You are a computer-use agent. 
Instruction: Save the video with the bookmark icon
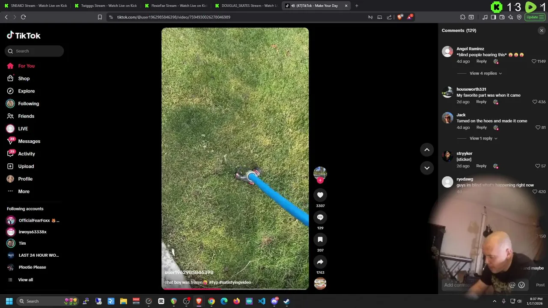point(320,240)
